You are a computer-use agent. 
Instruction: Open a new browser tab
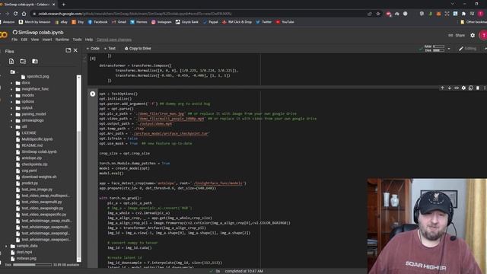pos(63,5)
